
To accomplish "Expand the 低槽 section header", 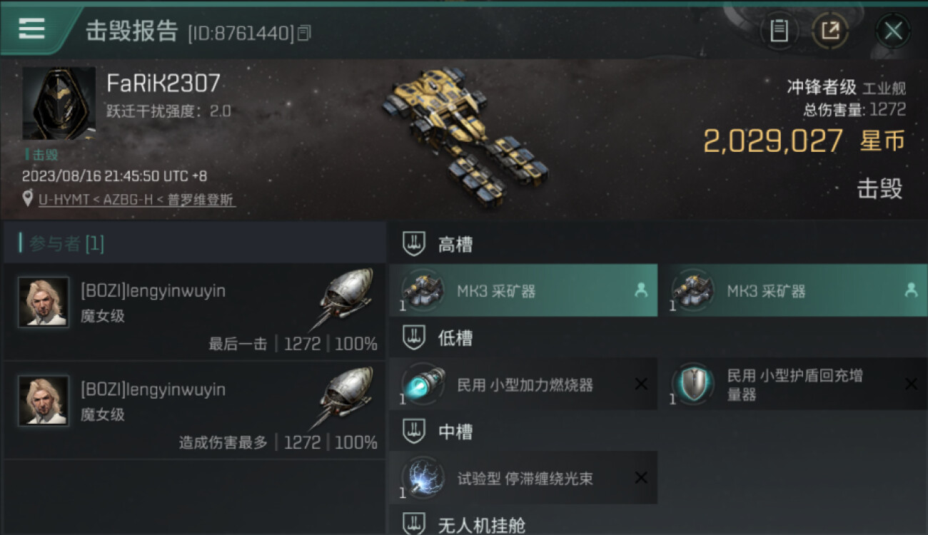I will [658, 337].
